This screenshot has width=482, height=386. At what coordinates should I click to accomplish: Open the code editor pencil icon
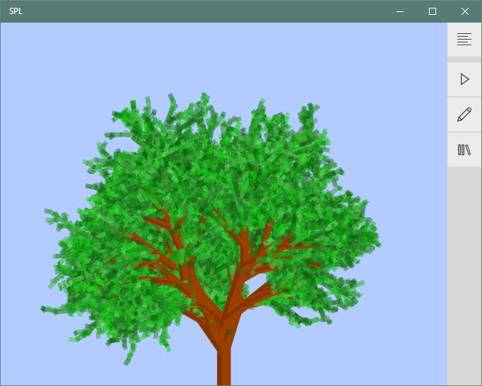464,115
